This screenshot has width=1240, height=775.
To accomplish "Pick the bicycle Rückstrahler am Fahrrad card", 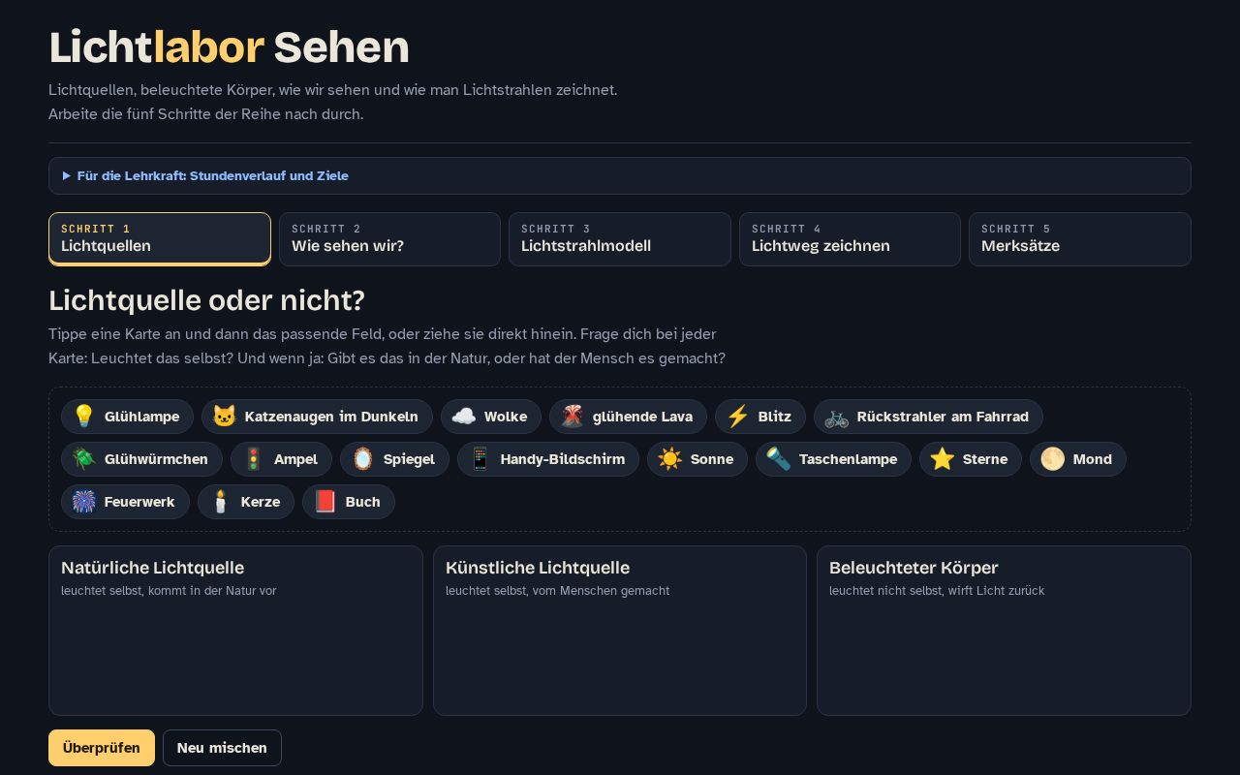I will [928, 417].
